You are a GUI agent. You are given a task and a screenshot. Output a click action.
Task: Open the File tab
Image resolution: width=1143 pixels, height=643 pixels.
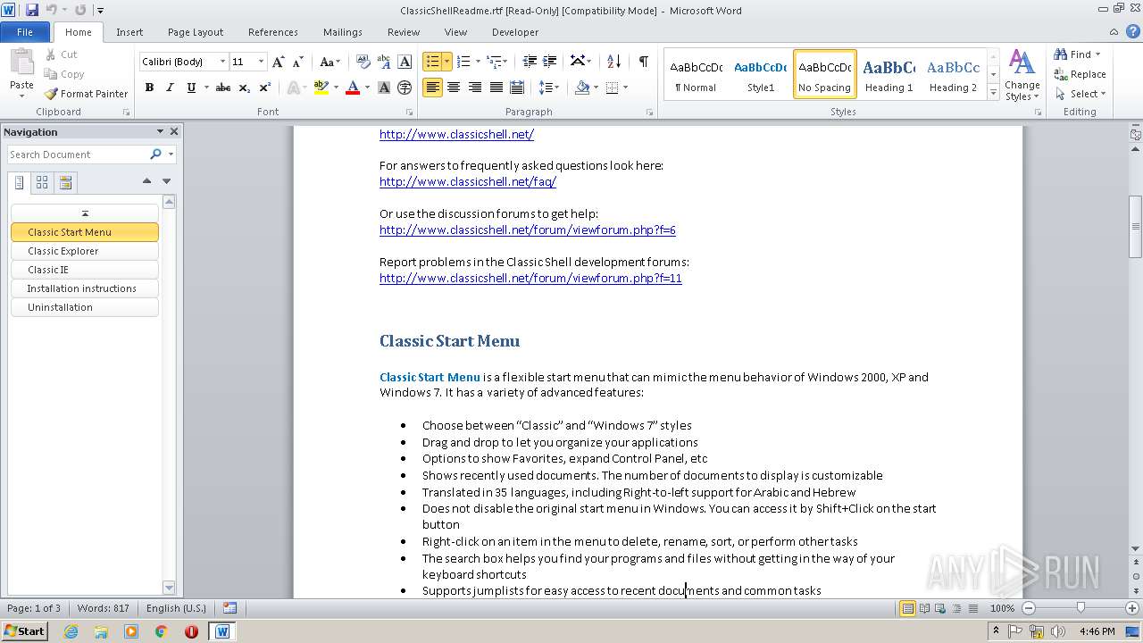25,32
